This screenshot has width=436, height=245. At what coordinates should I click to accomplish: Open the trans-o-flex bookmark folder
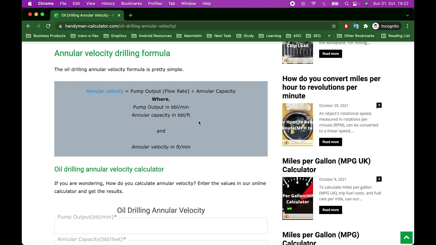tap(84, 36)
